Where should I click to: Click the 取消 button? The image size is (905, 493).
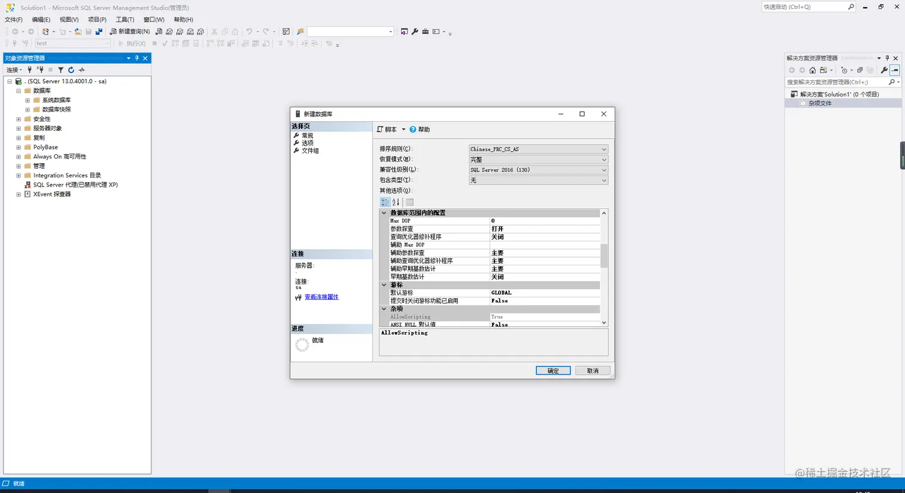point(593,371)
